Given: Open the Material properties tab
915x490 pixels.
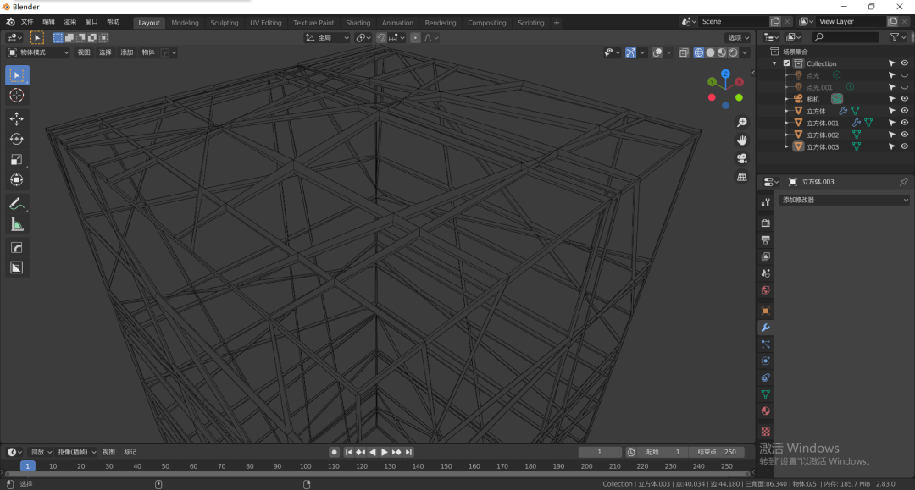Looking at the screenshot, I should click(x=766, y=410).
